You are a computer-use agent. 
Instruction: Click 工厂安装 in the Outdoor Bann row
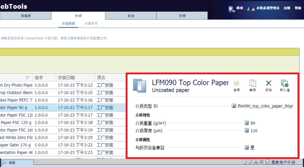click(105, 93)
